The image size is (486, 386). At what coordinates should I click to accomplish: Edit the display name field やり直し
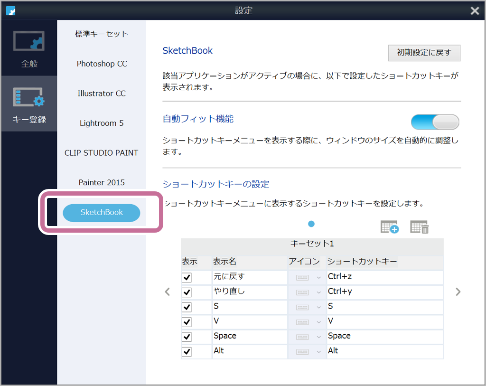point(250,292)
